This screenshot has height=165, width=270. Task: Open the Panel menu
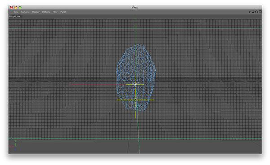point(63,12)
